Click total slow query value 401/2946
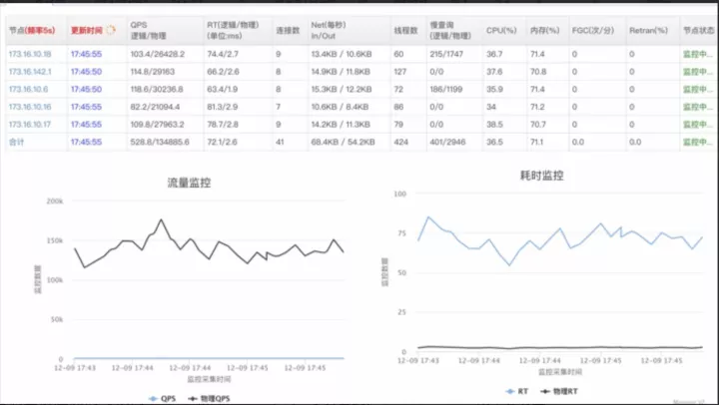Viewport: 719px width, 405px height. tap(447, 142)
